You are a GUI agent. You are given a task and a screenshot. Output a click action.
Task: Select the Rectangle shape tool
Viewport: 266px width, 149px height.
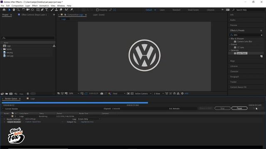pyautogui.click(x=38, y=10)
